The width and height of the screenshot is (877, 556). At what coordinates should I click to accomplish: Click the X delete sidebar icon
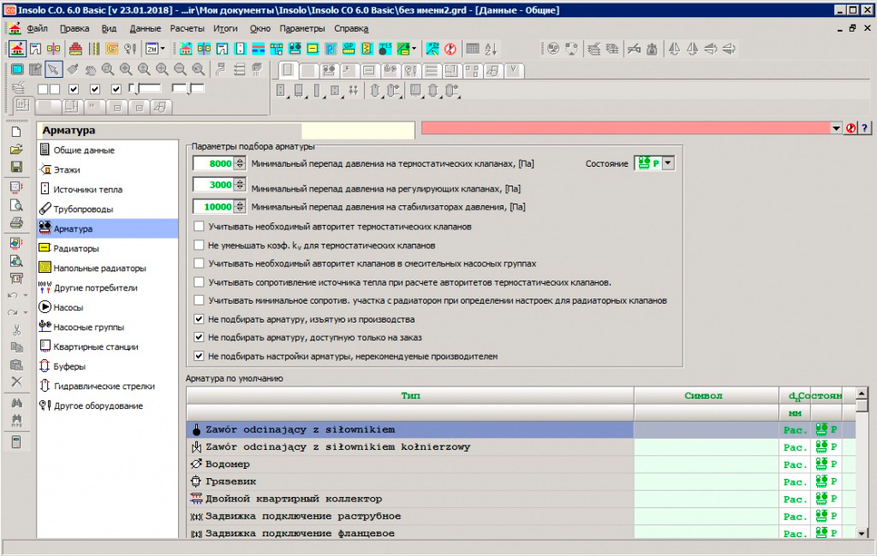point(16,382)
